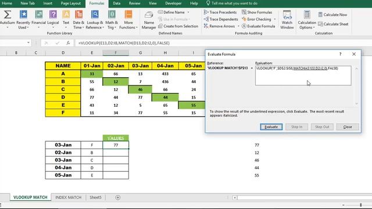Click the Evaluation text box
The width and height of the screenshot is (372, 209).
pos(303,75)
